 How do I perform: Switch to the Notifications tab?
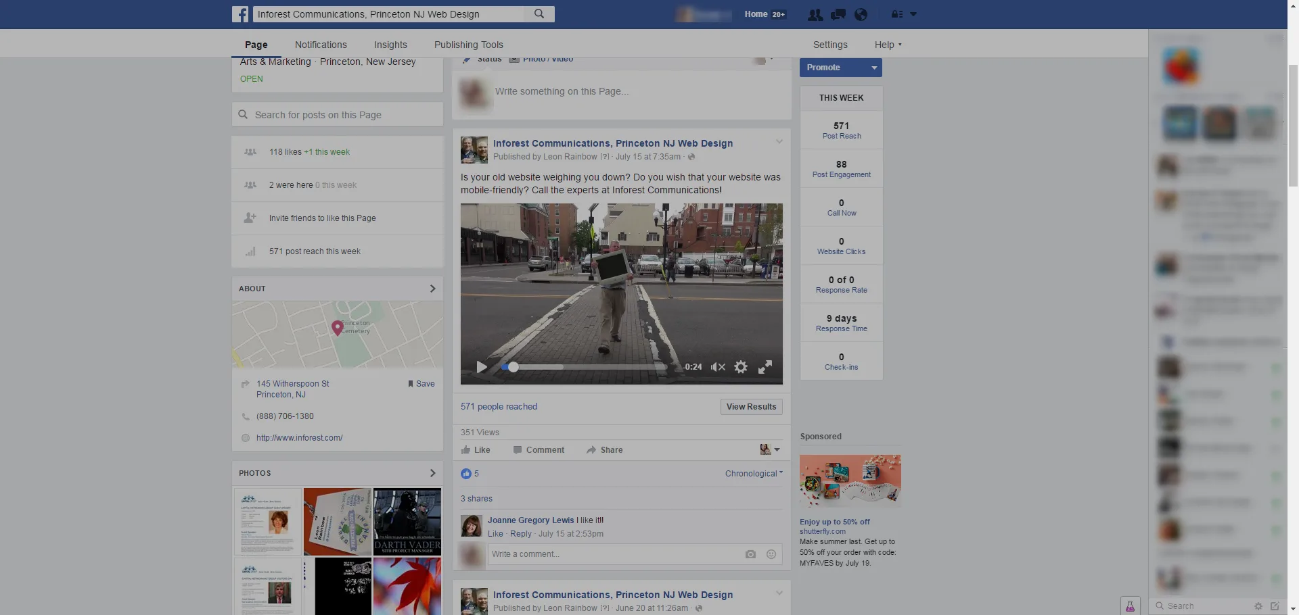coord(321,45)
